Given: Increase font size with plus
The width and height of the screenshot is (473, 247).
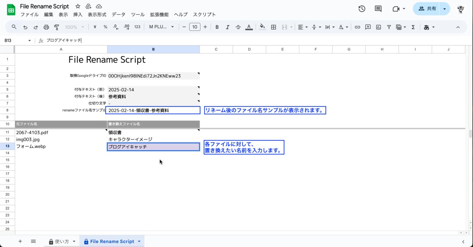Looking at the screenshot, I should coord(205,27).
